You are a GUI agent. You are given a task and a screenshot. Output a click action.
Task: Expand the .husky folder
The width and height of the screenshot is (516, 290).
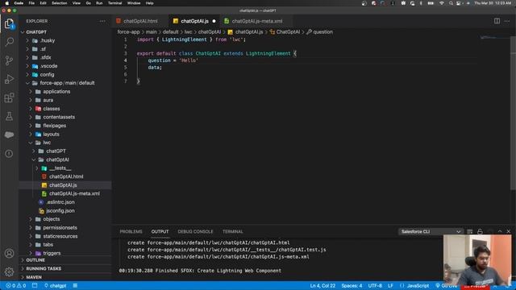point(48,41)
